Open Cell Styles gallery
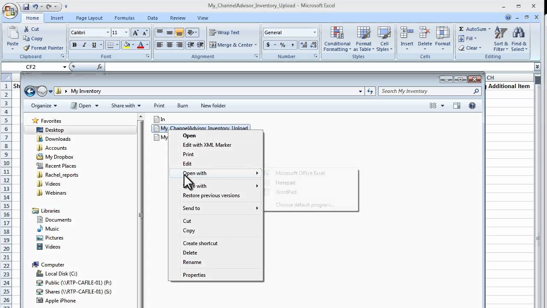This screenshot has height=308, width=547. coord(384,39)
